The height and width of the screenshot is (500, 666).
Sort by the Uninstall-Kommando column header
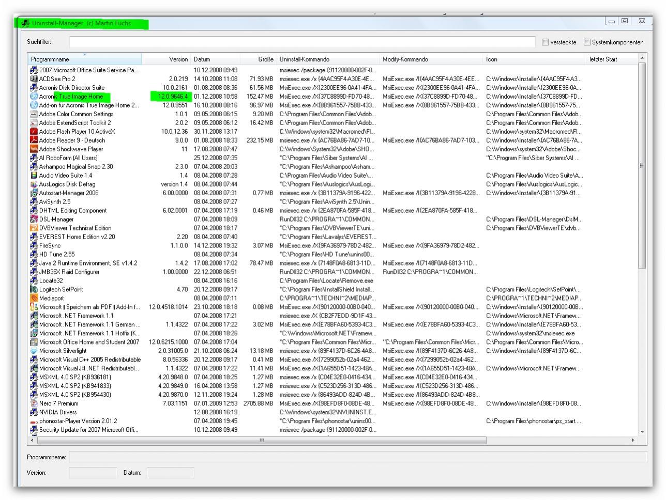click(328, 59)
